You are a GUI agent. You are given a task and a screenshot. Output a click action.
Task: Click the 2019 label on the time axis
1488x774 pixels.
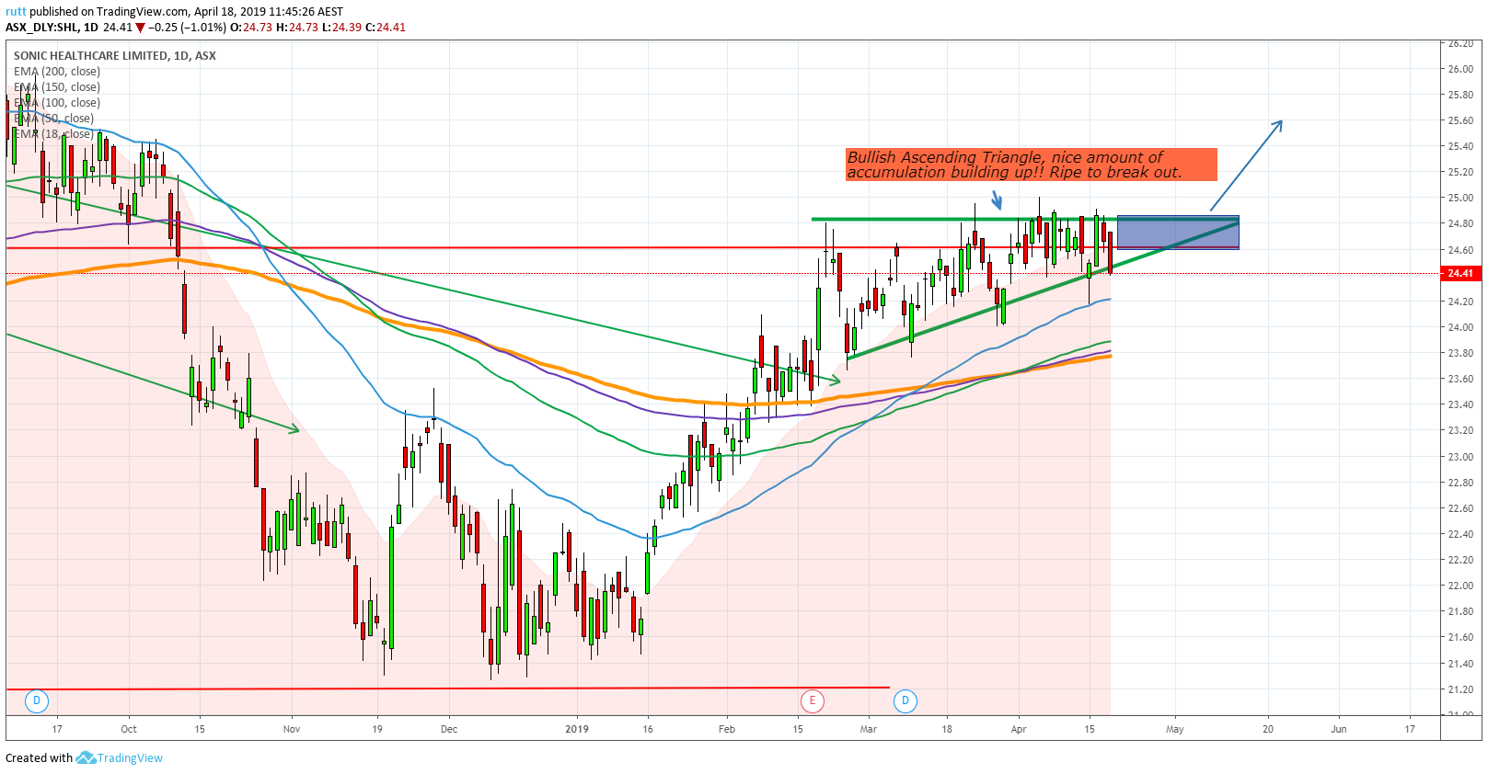(x=577, y=729)
